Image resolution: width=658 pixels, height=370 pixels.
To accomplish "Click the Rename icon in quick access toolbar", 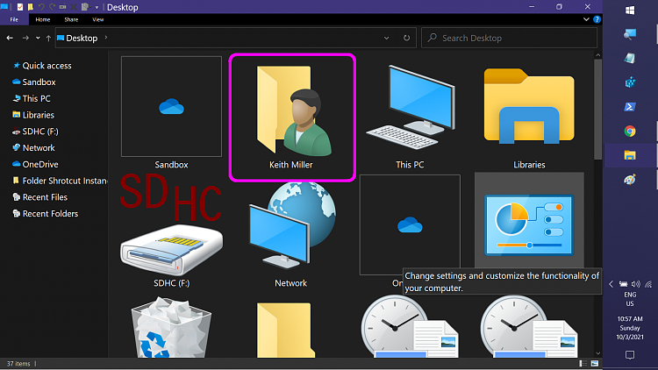I will [62, 7].
